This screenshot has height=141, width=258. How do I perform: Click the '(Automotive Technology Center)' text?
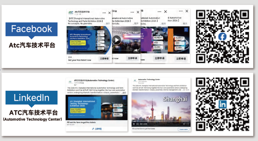coord(32,119)
